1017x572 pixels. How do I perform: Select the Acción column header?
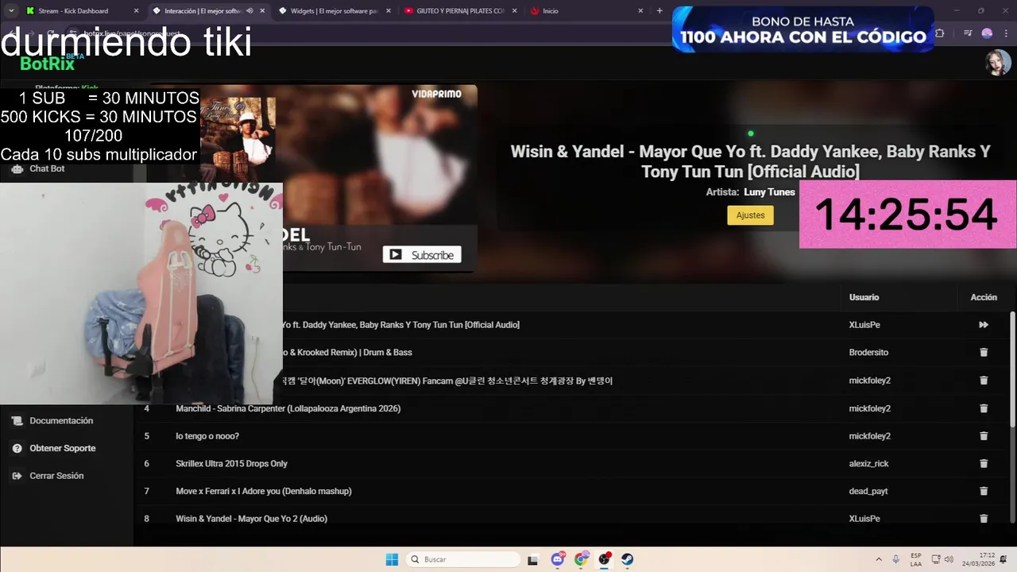pos(984,297)
